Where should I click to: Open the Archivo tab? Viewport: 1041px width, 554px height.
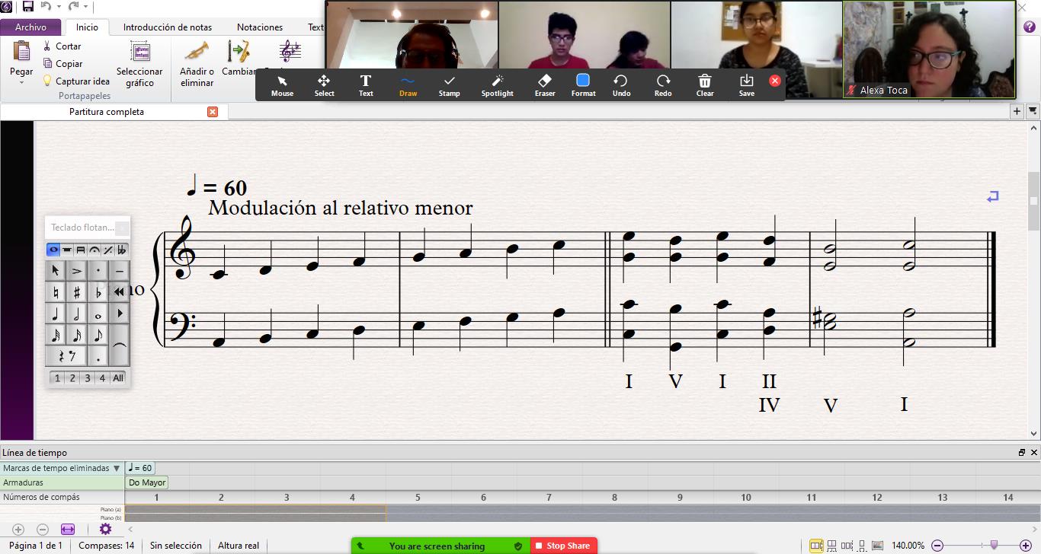point(30,27)
